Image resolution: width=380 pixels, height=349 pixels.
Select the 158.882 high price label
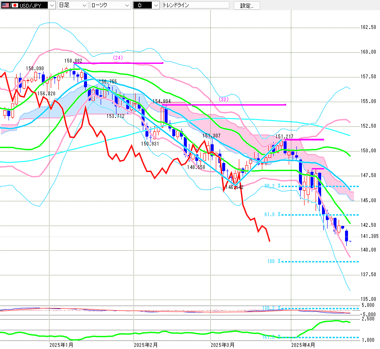(x=73, y=61)
